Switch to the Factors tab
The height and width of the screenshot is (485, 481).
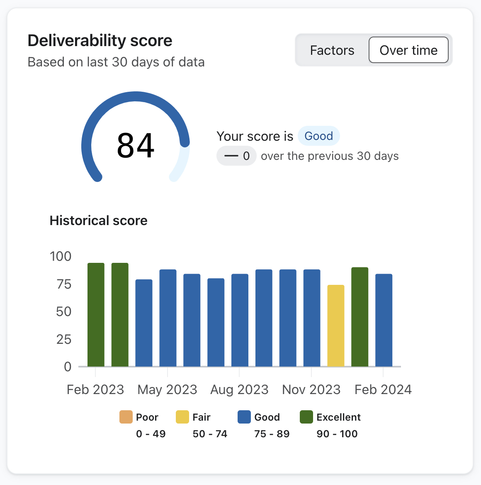tap(332, 50)
